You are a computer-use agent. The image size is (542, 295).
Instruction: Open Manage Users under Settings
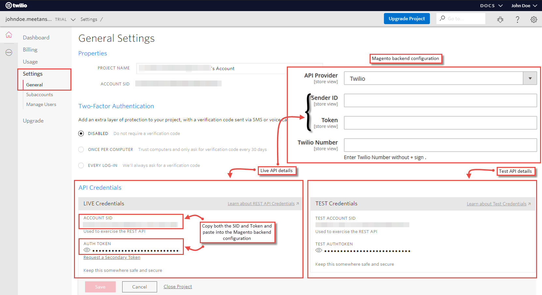41,104
